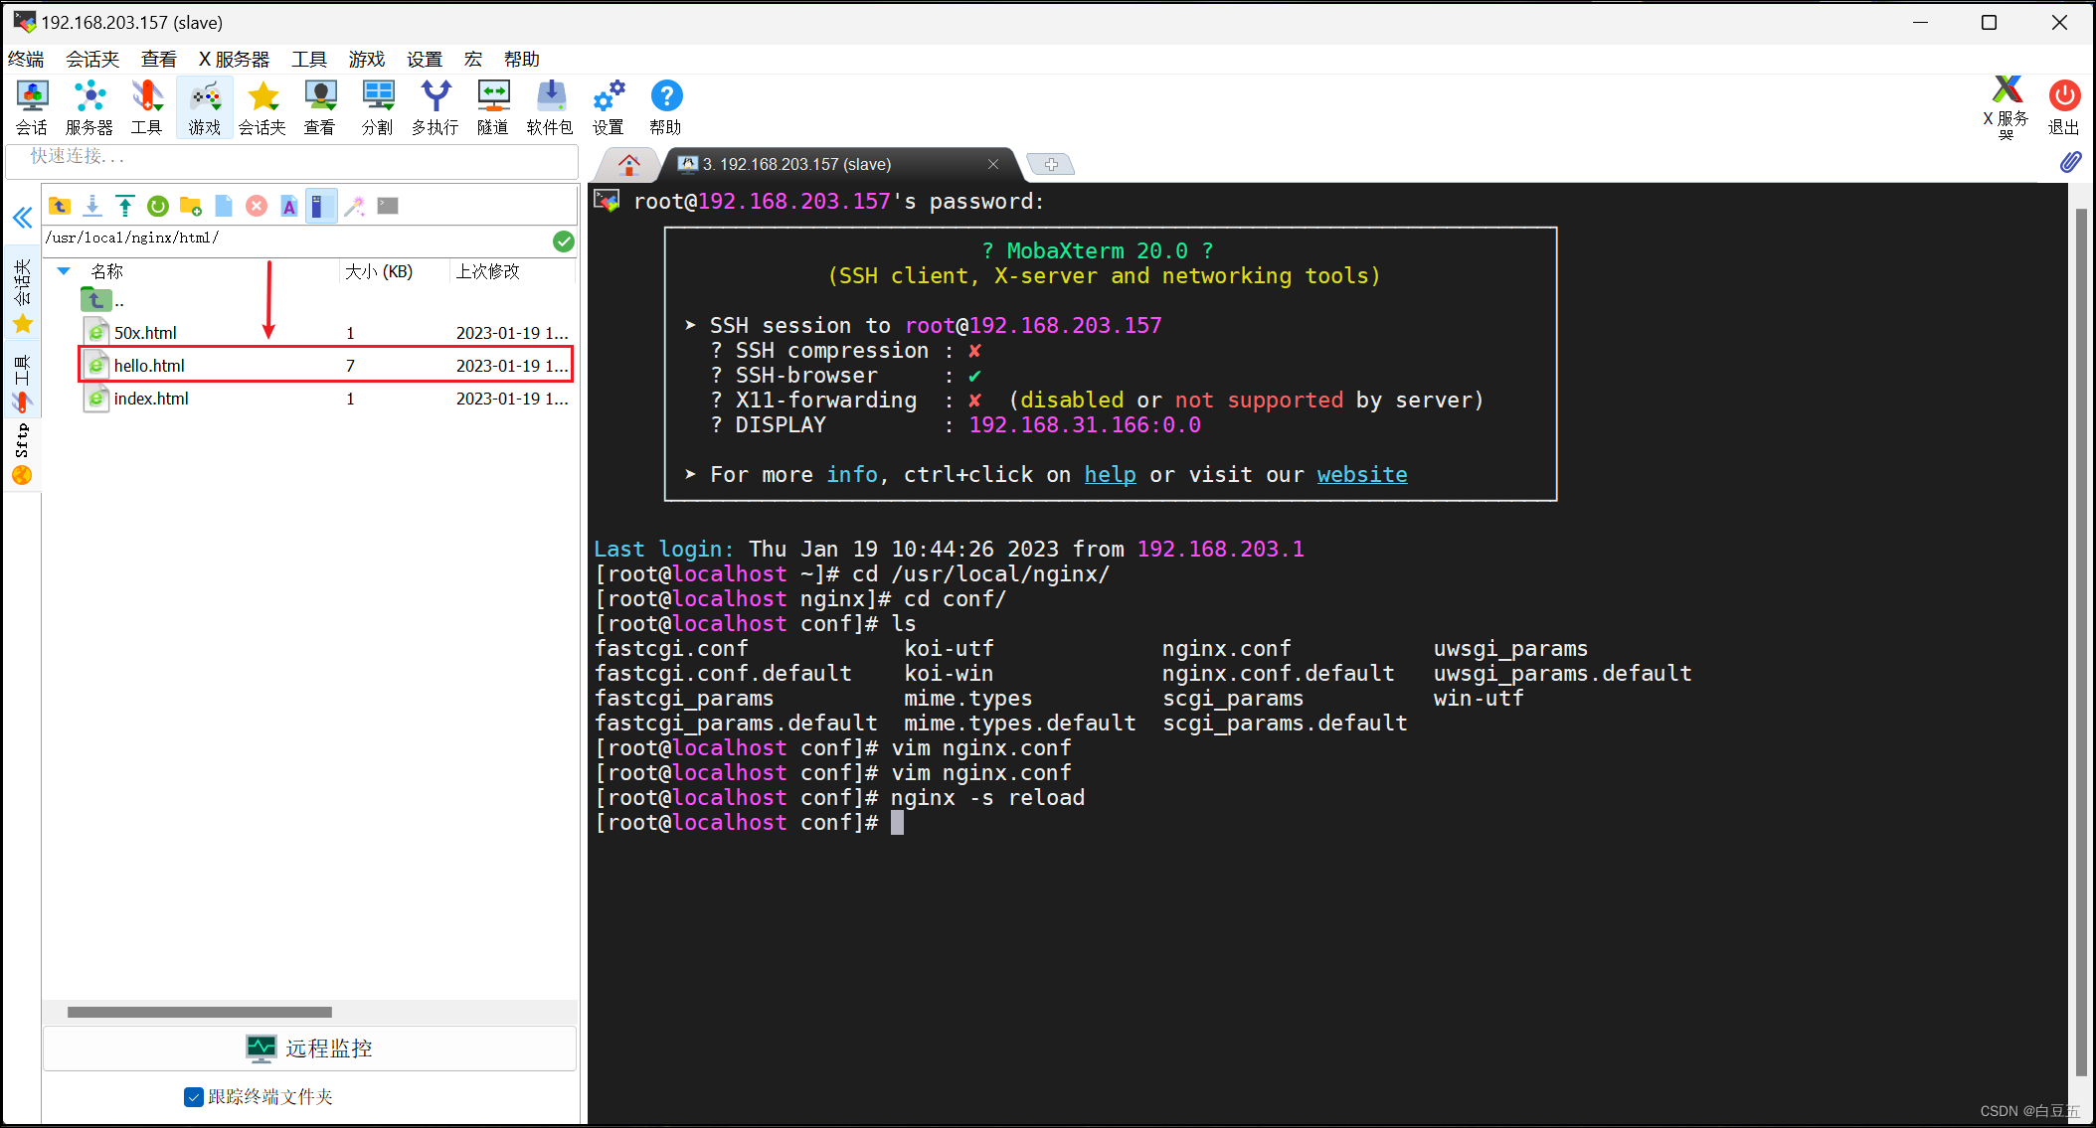Open the 多执行 (MultiExec) toolbar icon
2096x1128 pixels.
[x=435, y=107]
